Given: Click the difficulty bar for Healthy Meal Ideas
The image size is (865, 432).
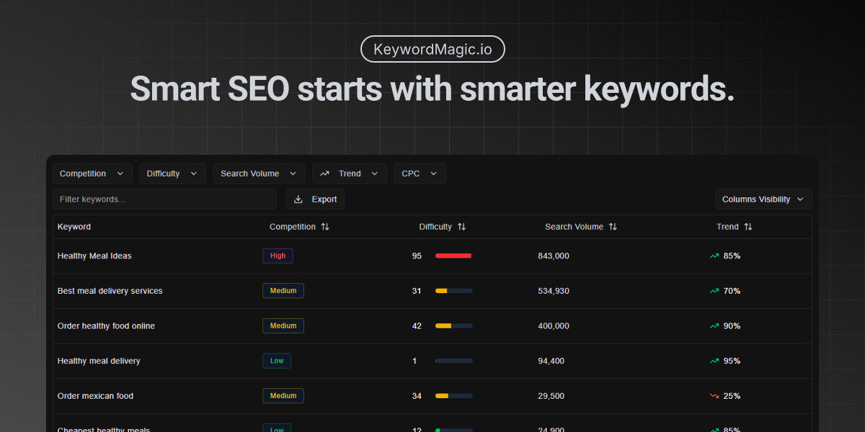Looking at the screenshot, I should (454, 256).
